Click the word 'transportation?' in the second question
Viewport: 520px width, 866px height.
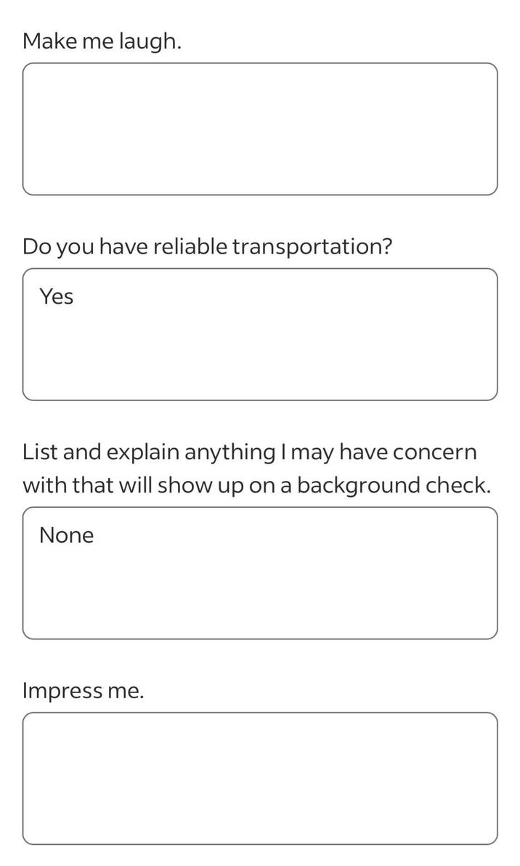pyautogui.click(x=312, y=247)
